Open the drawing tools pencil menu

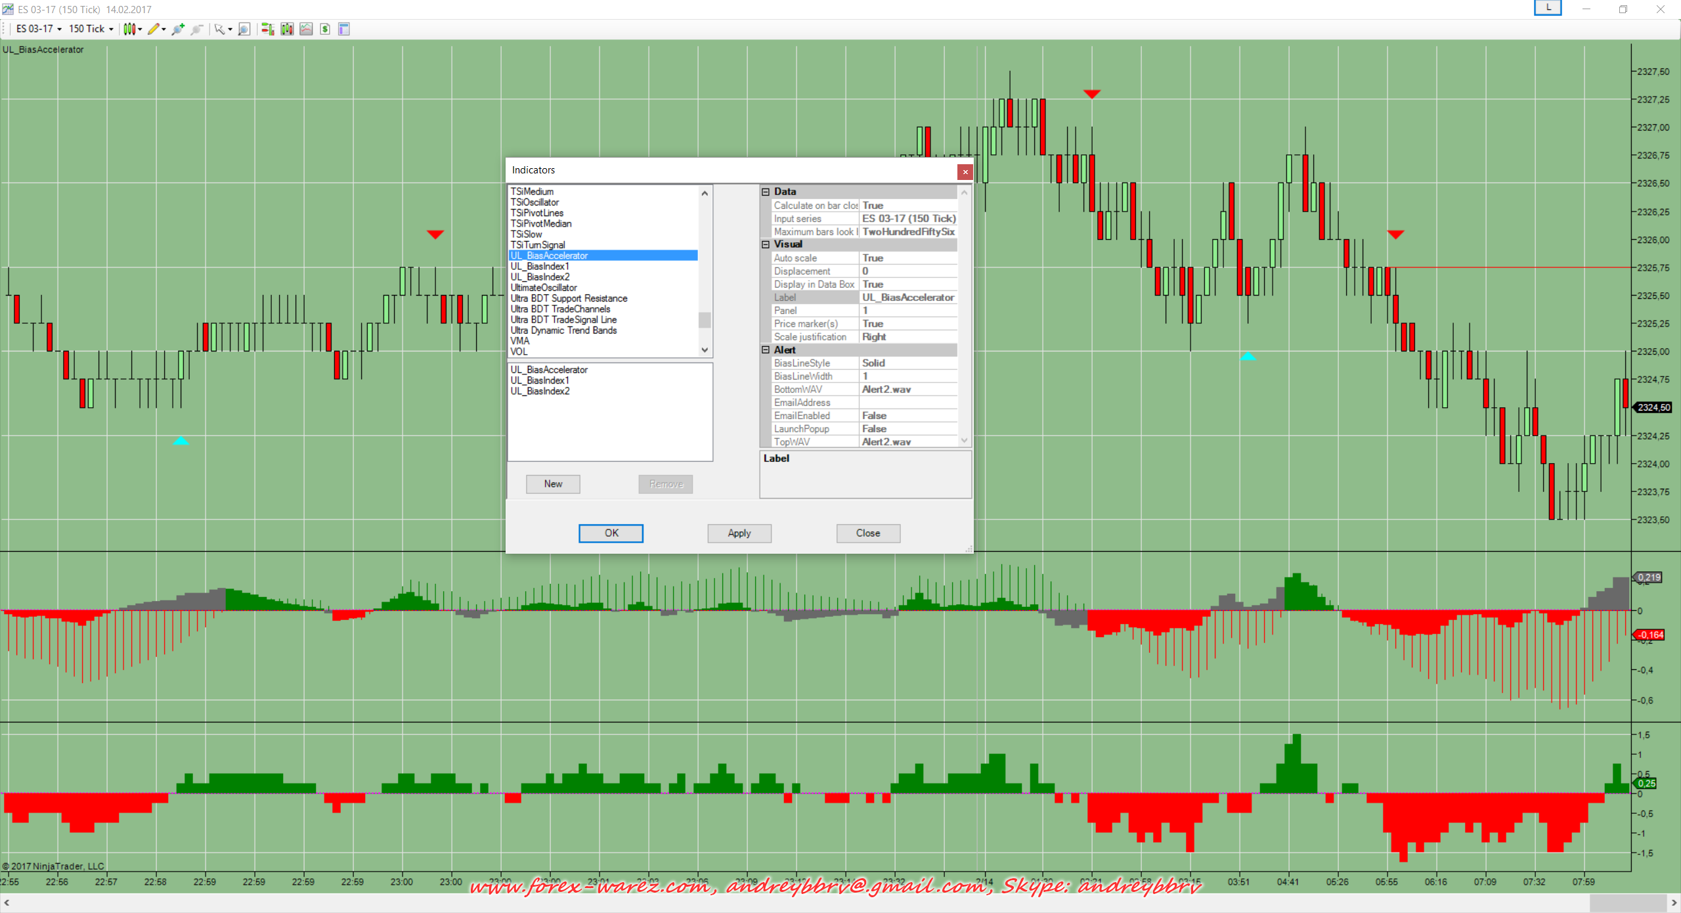point(156,29)
